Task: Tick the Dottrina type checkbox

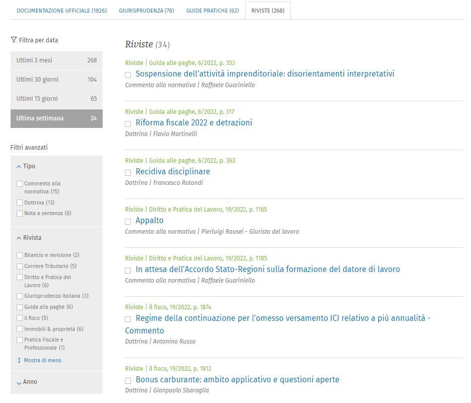Action: (20, 203)
